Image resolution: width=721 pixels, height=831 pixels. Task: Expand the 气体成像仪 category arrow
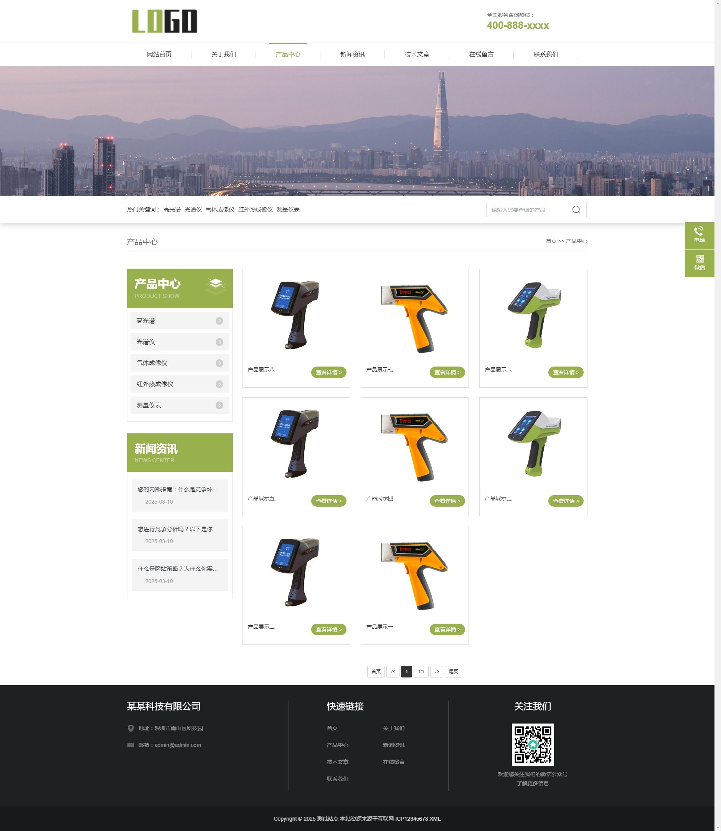click(219, 363)
